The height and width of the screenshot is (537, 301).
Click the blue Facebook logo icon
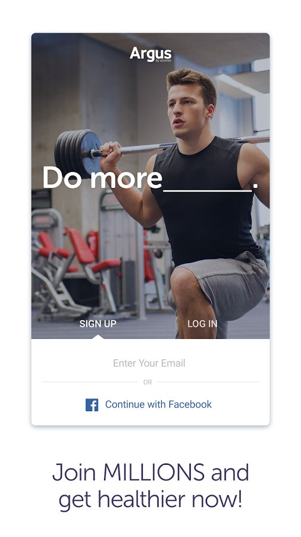coord(92,405)
